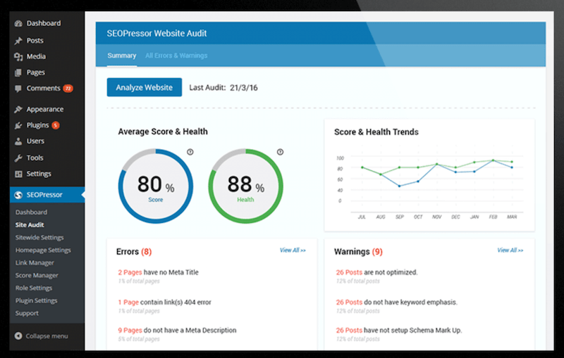Click the Dashboard gauge icon in sidebar
564x358 pixels.
[18, 24]
